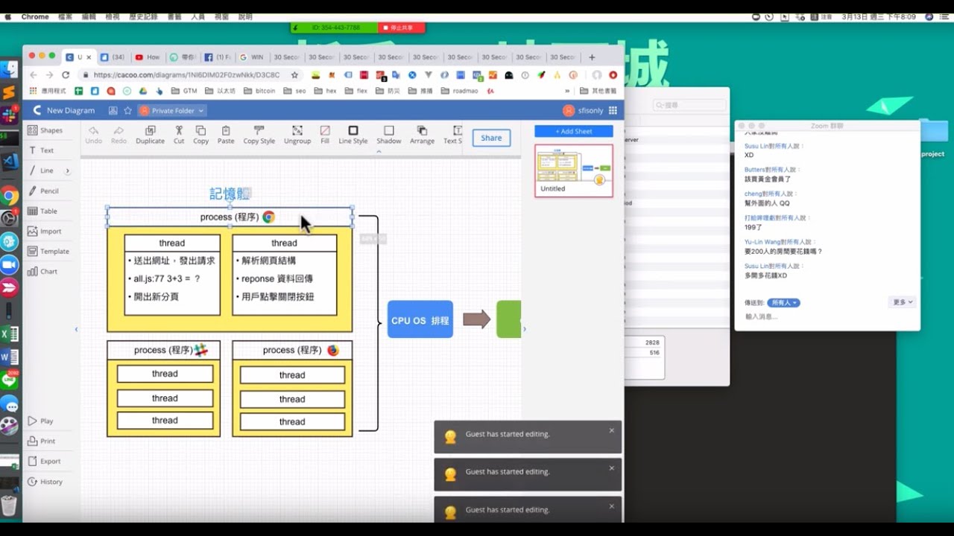Click the red 停止共享 stop sharing button
Screen dimensions: 954x536
click(x=402, y=28)
